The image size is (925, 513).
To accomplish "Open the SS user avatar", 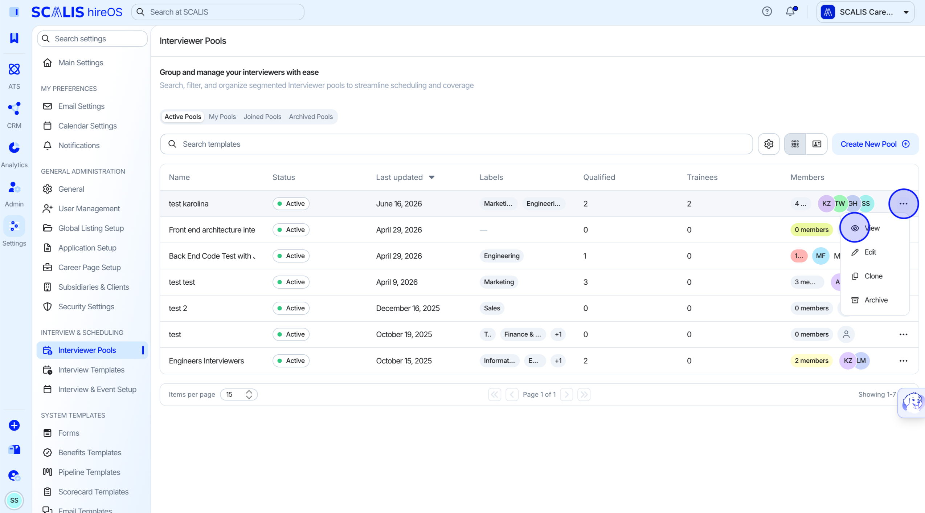I will [14, 500].
